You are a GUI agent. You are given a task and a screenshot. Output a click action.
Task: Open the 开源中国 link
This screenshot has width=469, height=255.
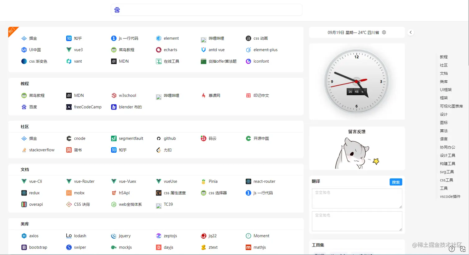pyautogui.click(x=261, y=138)
